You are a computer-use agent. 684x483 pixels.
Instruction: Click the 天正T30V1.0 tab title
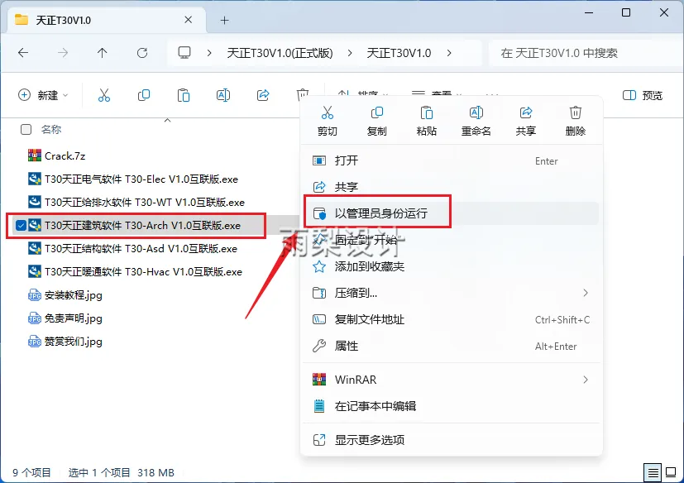tap(63, 20)
